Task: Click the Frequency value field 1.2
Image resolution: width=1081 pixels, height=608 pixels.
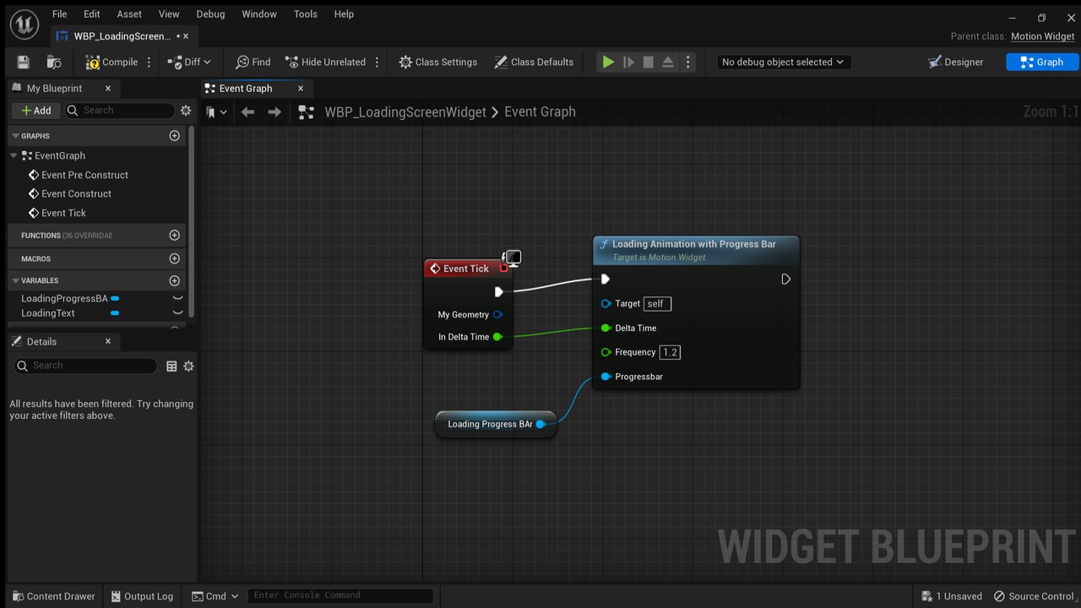Action: (670, 352)
